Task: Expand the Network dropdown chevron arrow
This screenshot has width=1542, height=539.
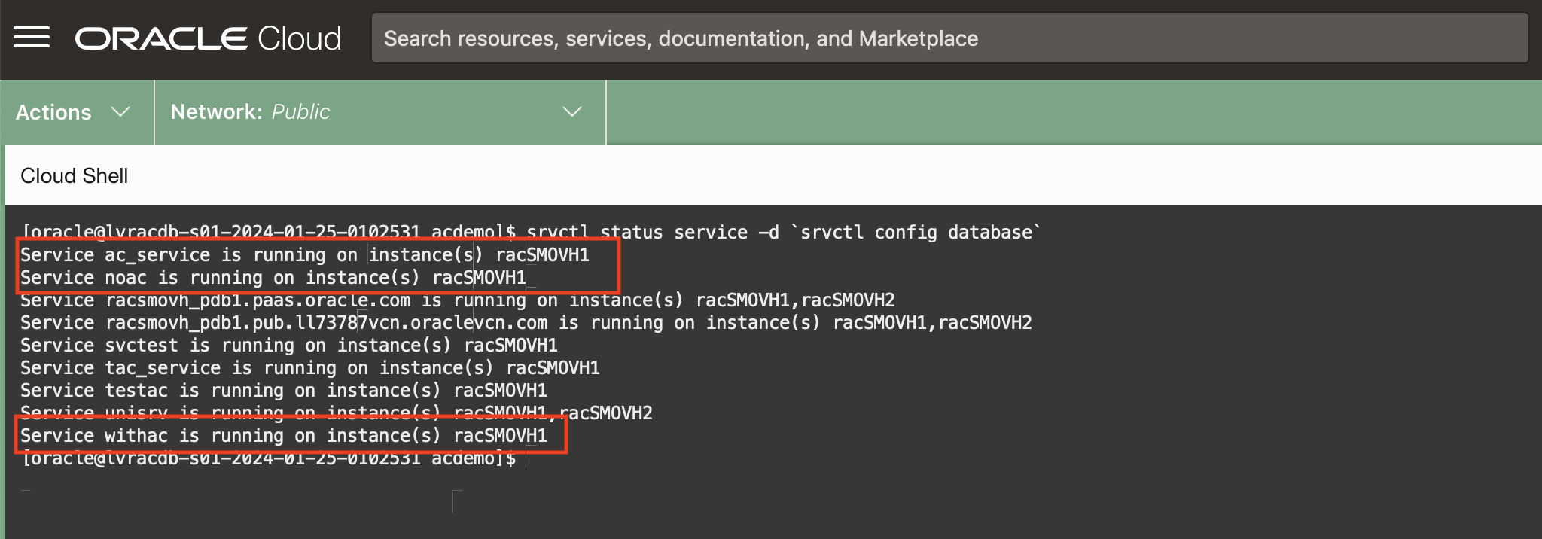Action: coord(572,112)
